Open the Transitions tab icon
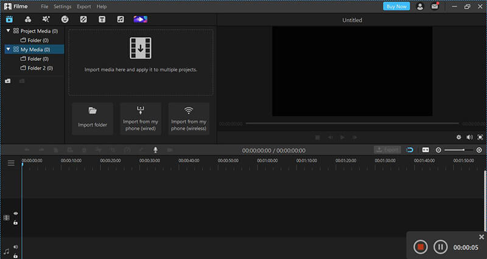The width and height of the screenshot is (487, 259). point(83,19)
